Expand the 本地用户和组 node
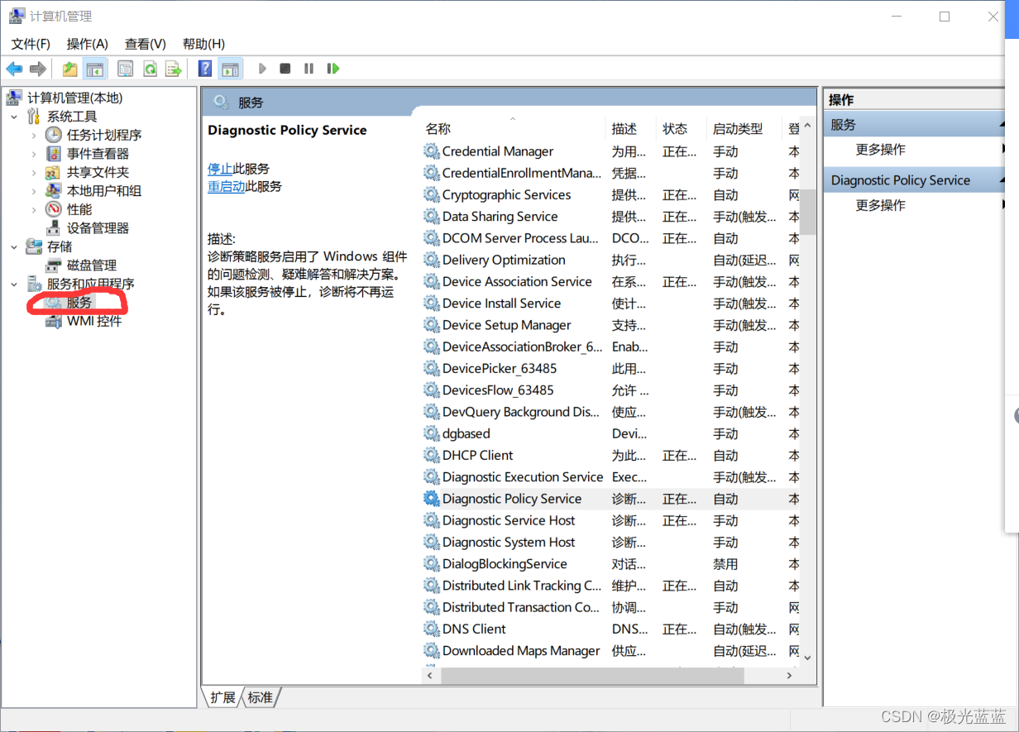Viewport: 1019px width, 732px height. 34,191
